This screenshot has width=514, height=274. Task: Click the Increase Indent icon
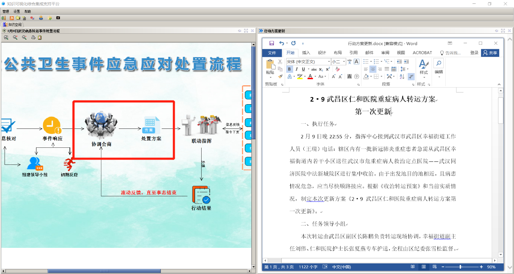(406, 61)
